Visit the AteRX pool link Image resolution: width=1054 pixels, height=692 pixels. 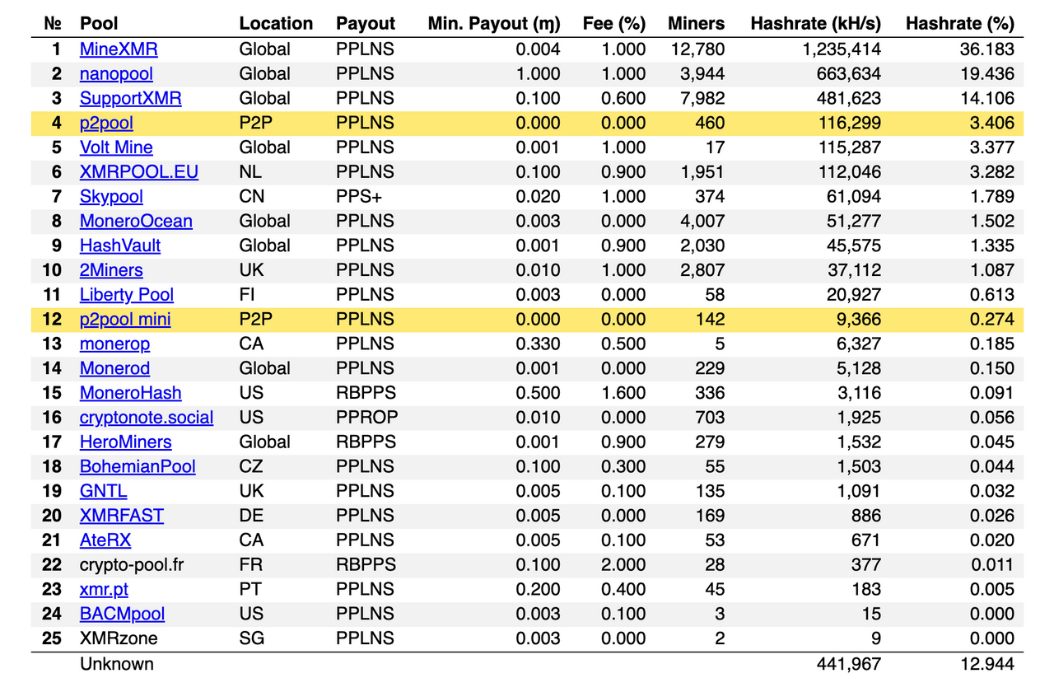click(x=105, y=540)
